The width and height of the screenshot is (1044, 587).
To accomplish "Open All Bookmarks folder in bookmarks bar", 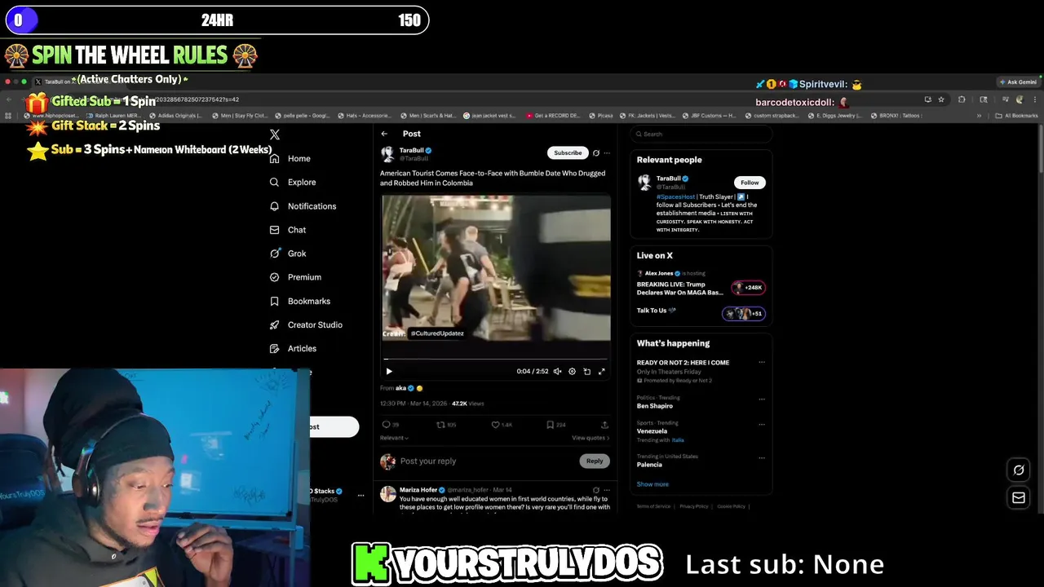I will click(1017, 116).
